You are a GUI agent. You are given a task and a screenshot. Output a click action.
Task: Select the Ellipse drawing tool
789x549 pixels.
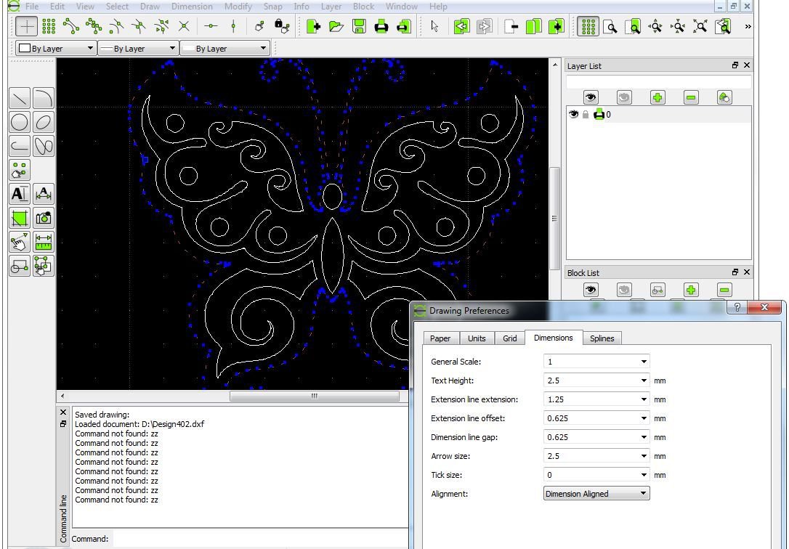43,121
